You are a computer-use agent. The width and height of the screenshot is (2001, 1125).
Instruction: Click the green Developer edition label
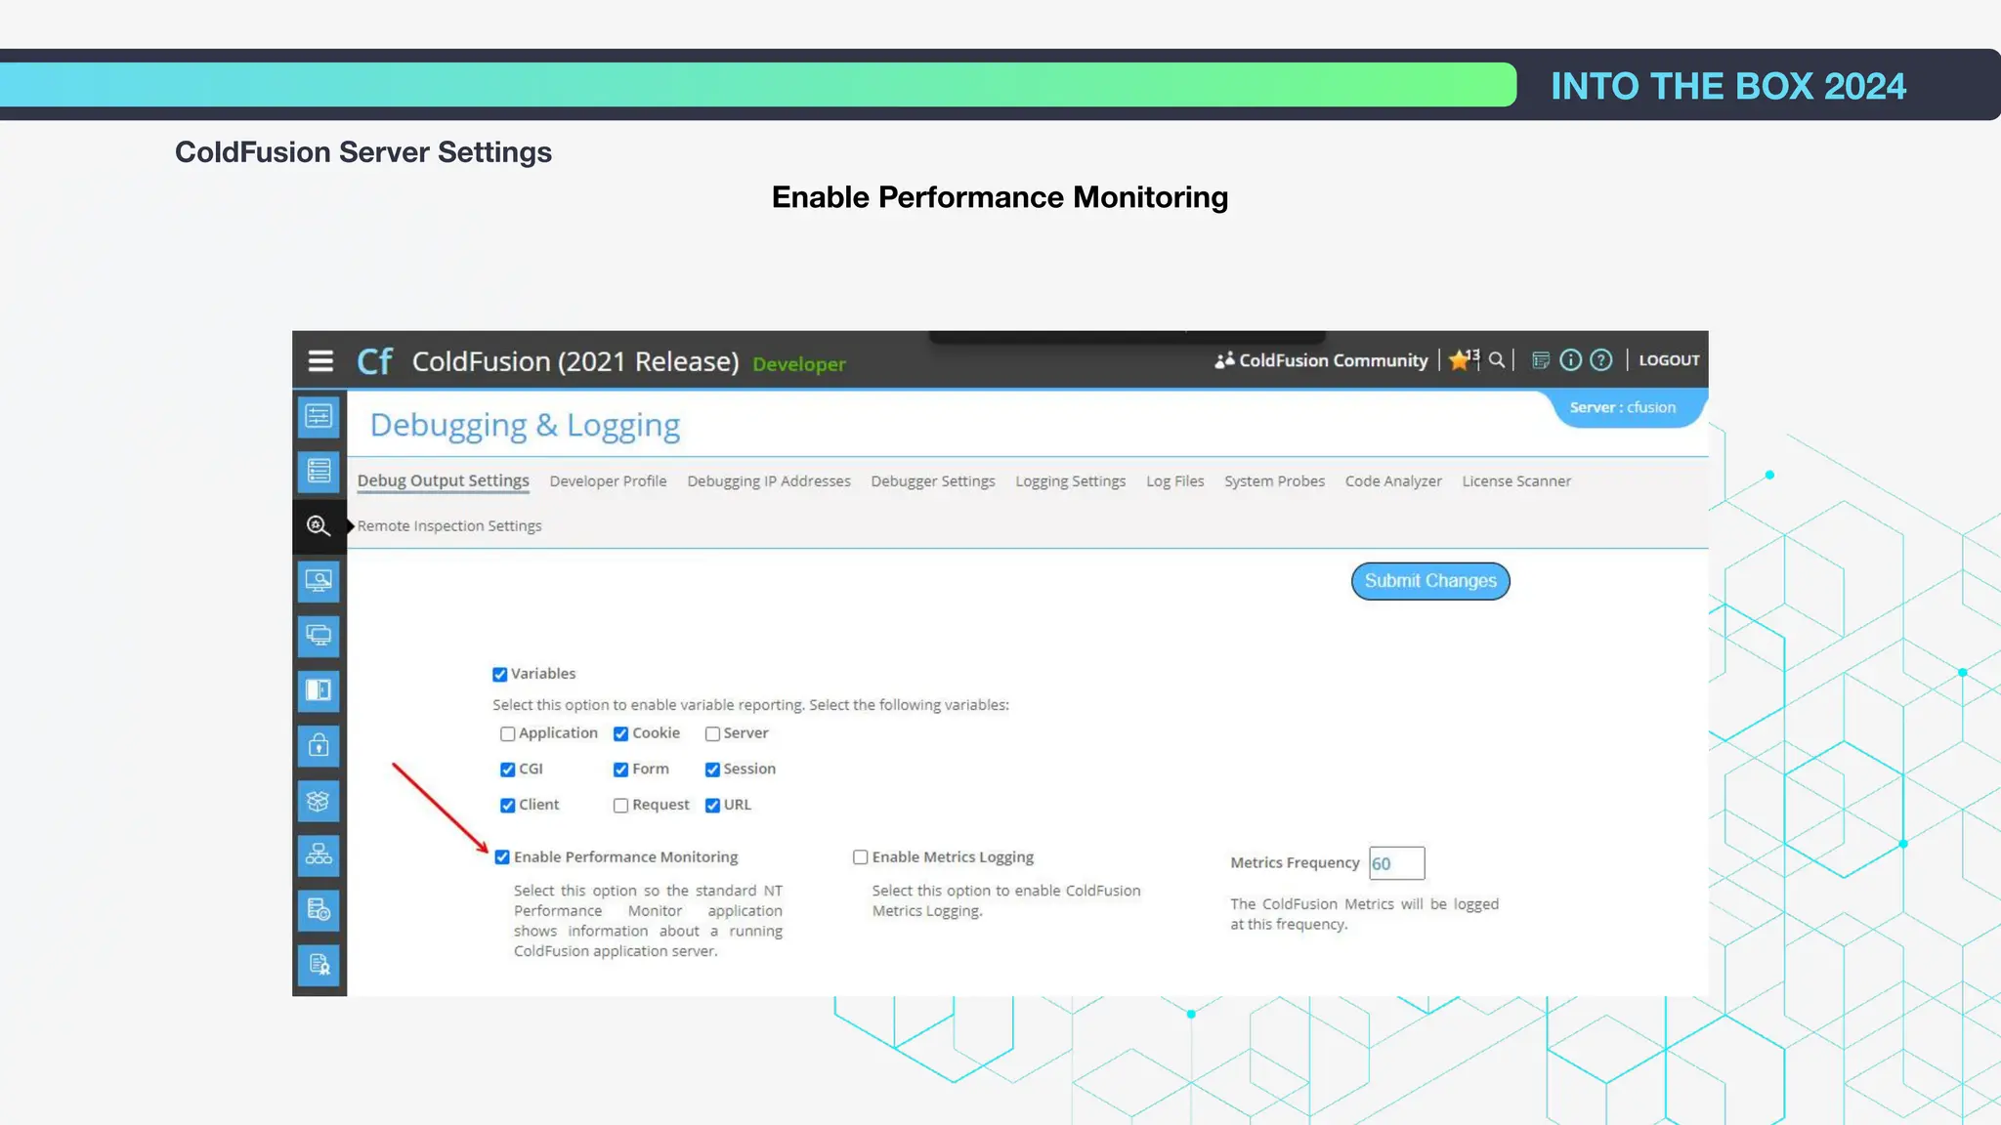pyautogui.click(x=799, y=364)
